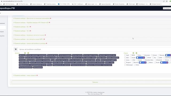Expand the 'Кузовные запчасти по вину' rule
The width and height of the screenshot is (171, 96).
(x=29, y=35)
